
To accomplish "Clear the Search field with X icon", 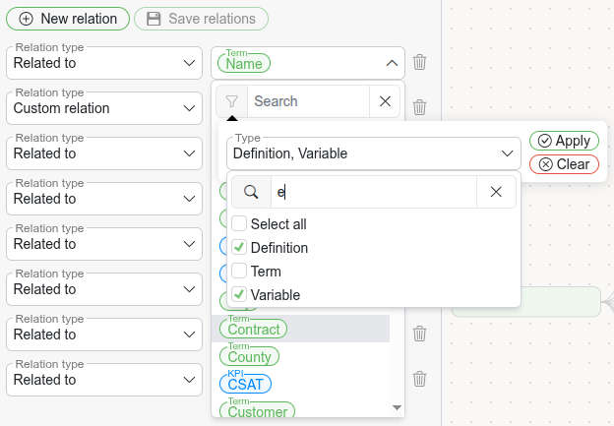I will (385, 101).
